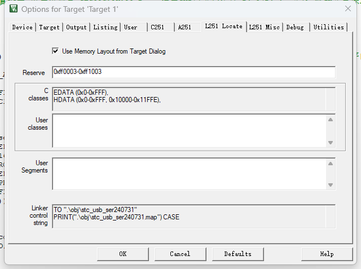
Task: Click the Keil uVision icon in title bar
Action: (14, 8)
